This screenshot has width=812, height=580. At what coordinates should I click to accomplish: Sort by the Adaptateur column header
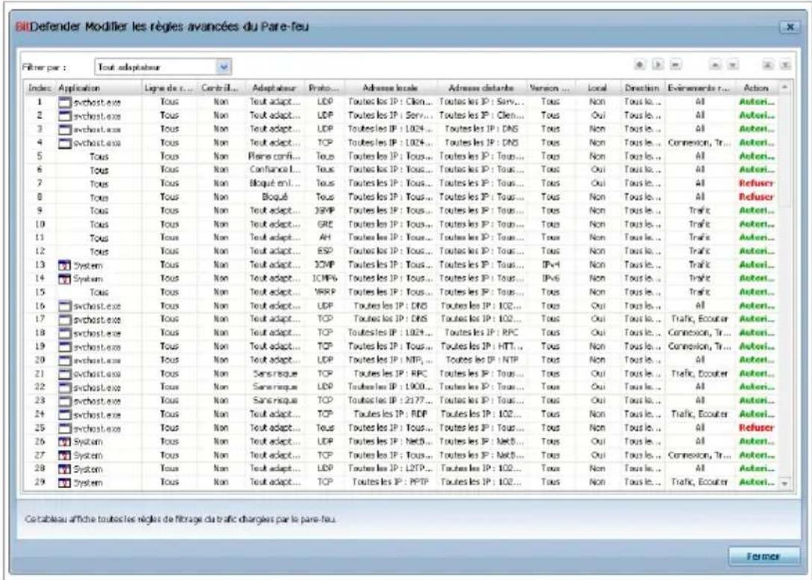[274, 88]
